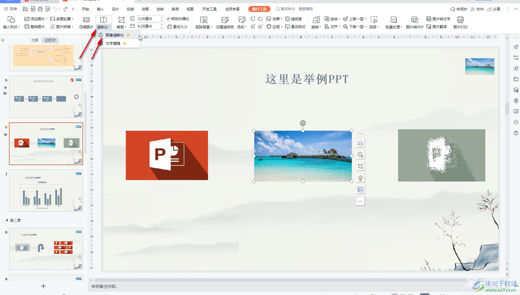The height and width of the screenshot is (295, 520).
Task: Click the print preview icon
Action: tap(48, 9)
